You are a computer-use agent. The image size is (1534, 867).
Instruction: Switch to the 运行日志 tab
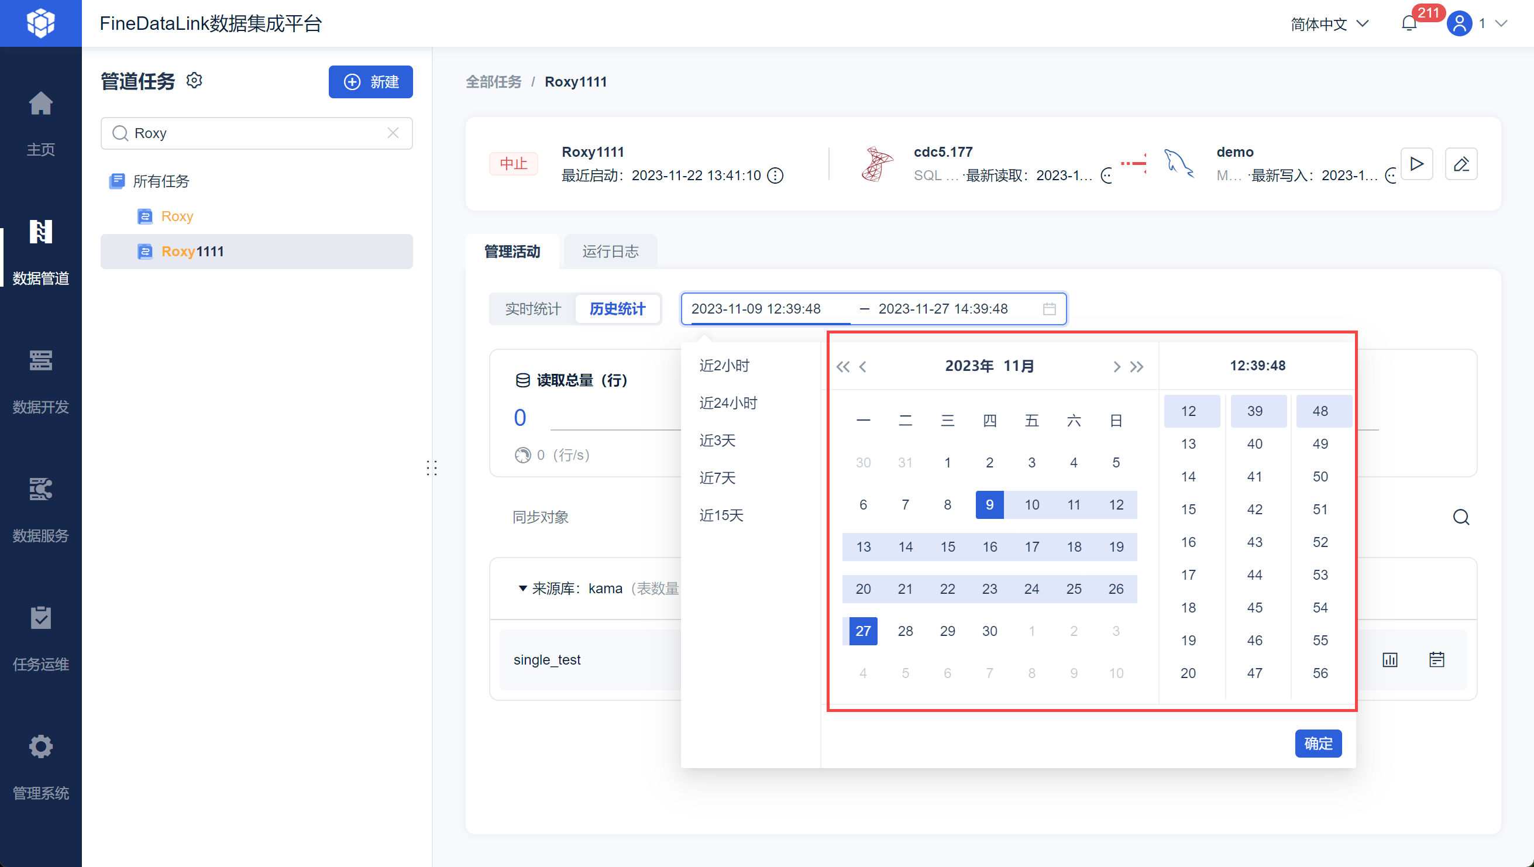click(x=610, y=252)
